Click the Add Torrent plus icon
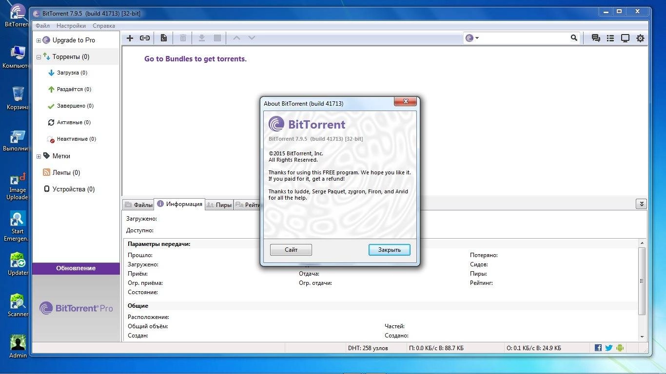This screenshot has width=666, height=374. (130, 38)
